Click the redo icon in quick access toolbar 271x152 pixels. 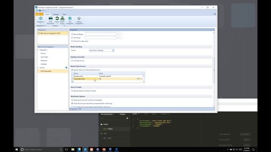click(x=43, y=11)
